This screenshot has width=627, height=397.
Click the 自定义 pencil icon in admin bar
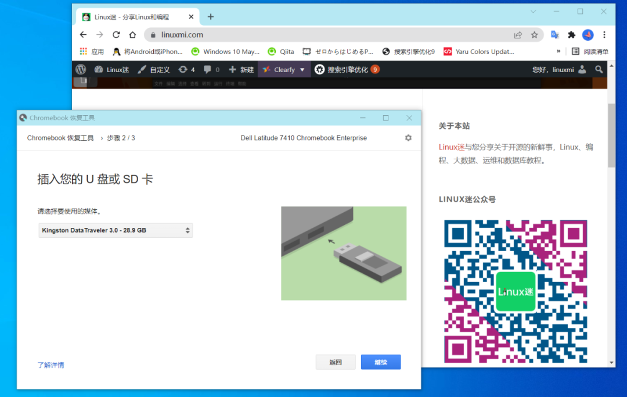[x=141, y=69]
